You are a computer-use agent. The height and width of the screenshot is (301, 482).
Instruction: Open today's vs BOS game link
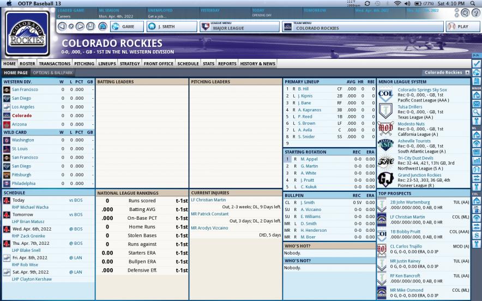76,200
